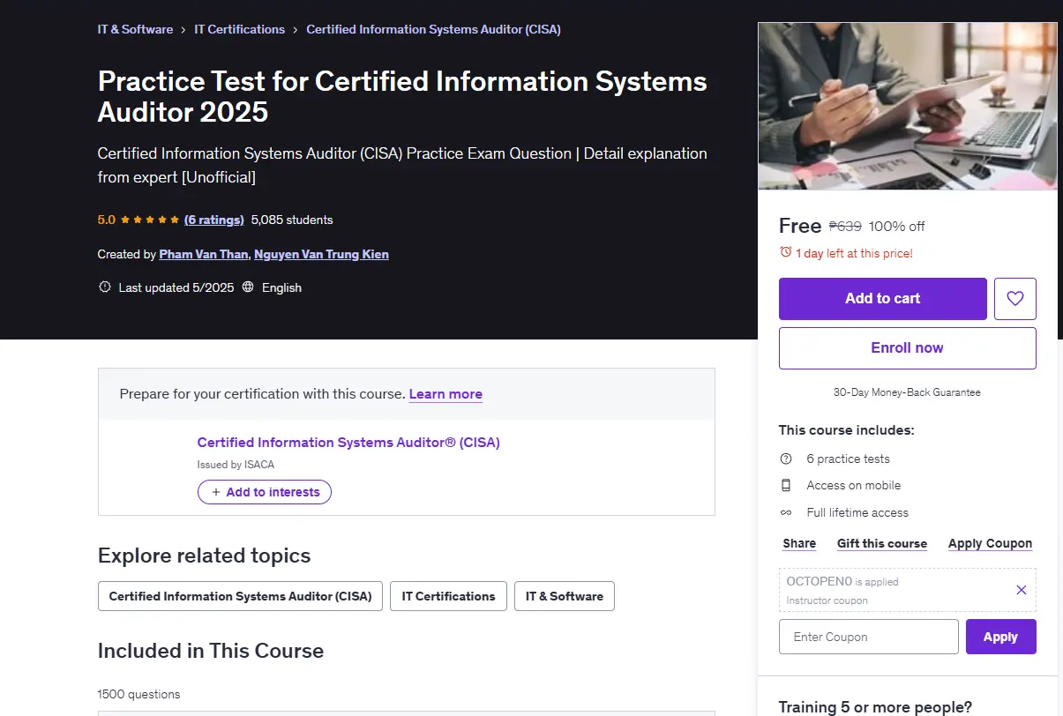
Task: Click the globe language icon
Action: click(x=248, y=287)
